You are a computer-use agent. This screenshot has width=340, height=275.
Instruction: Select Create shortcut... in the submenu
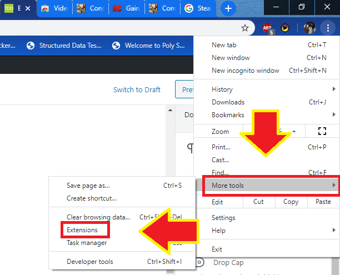tap(122, 198)
